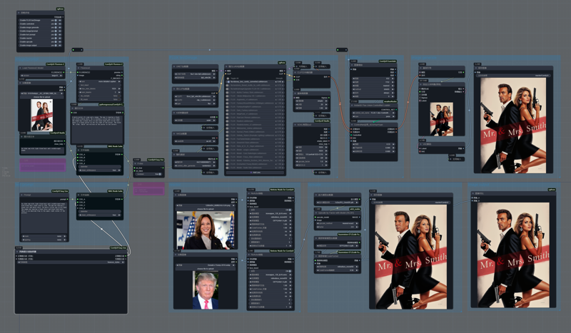Click the jump arrow on the Enable upscale row
This screenshot has height=333, width=571.
(60, 42)
